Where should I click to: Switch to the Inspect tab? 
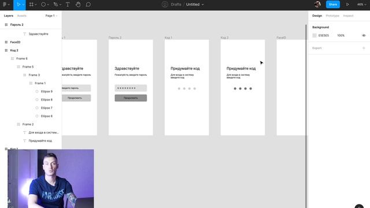click(348, 16)
